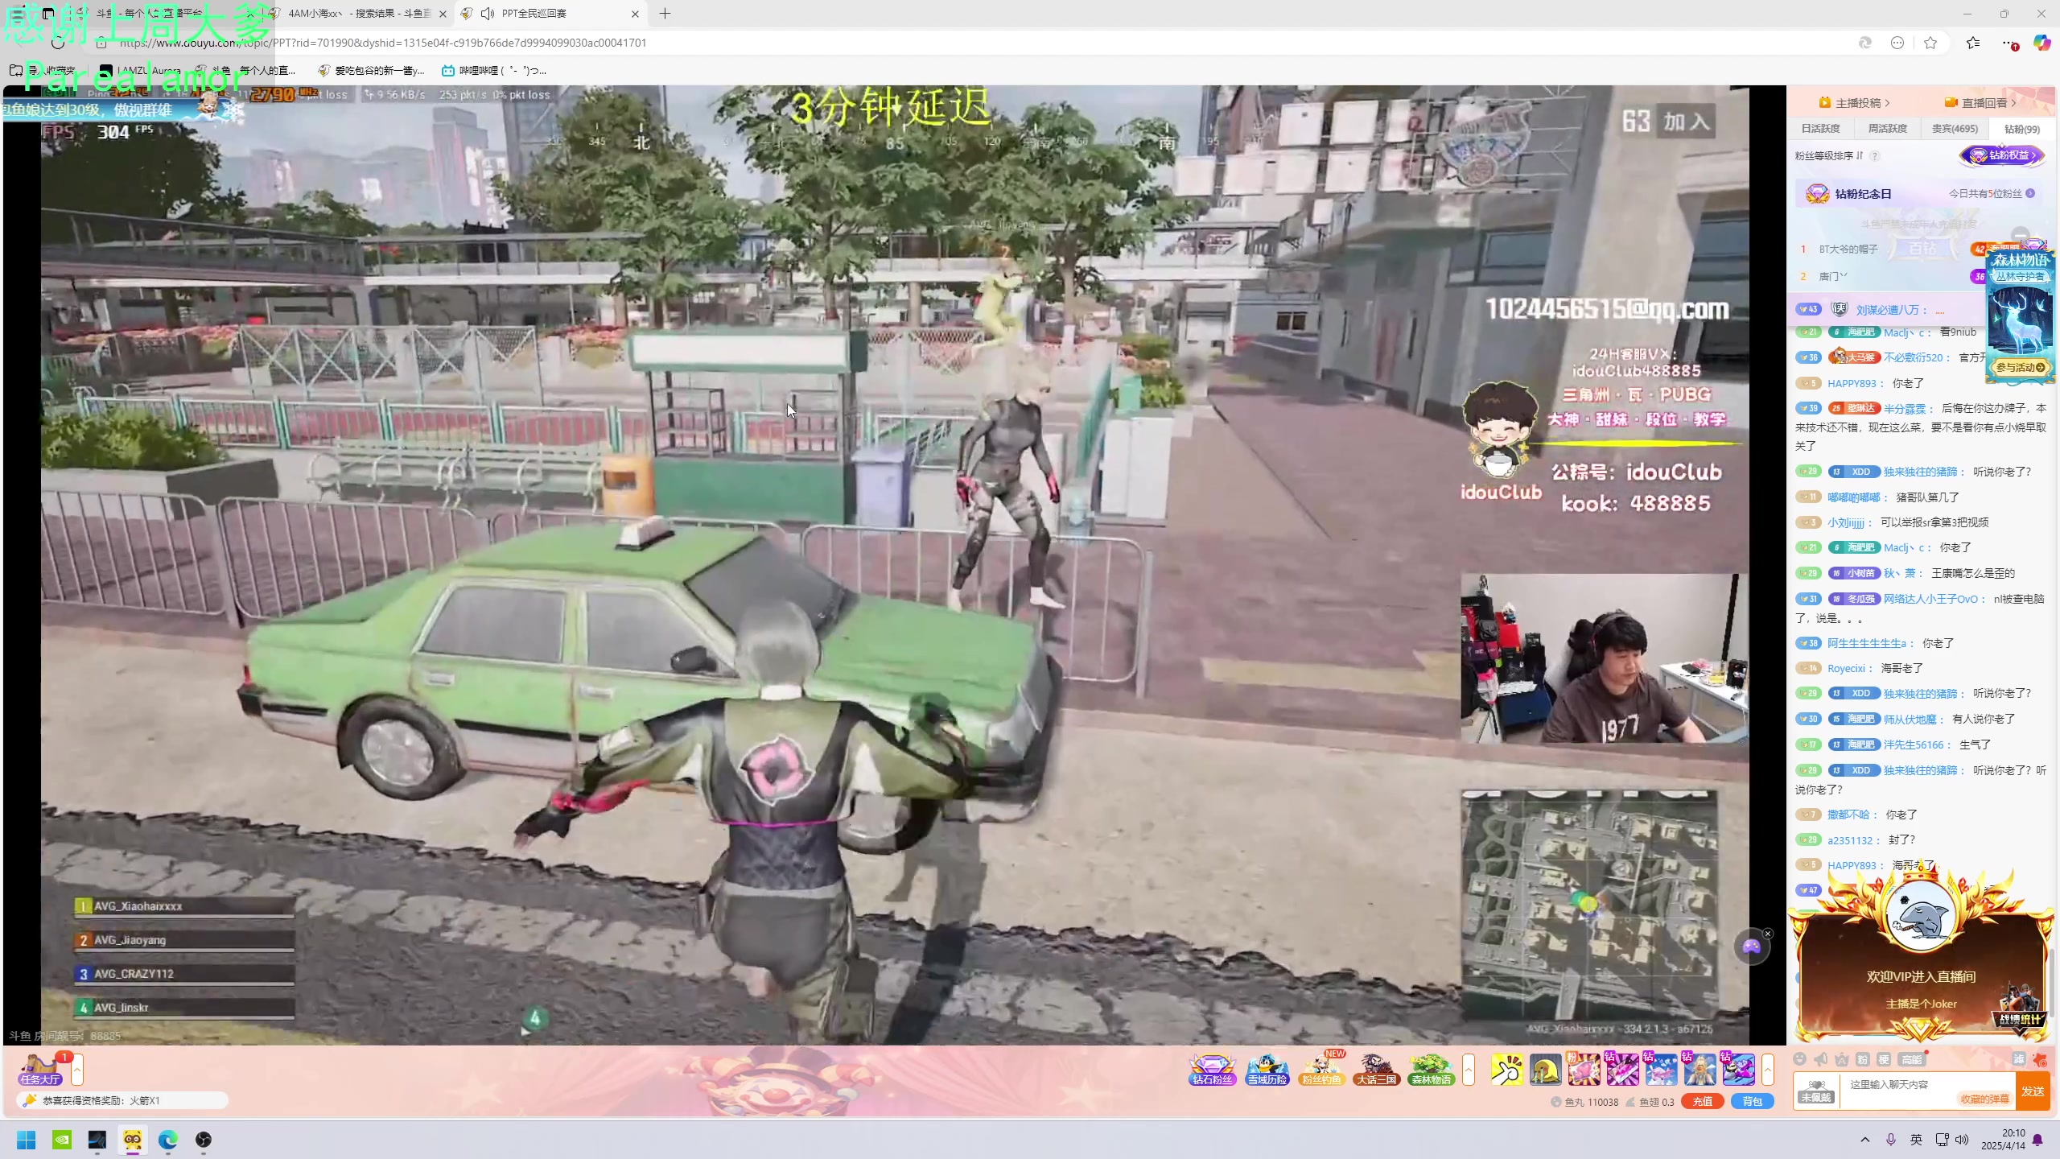Open the 直播回看 chevron link
Image resolution: width=2060 pixels, height=1159 pixels.
tap(1980, 103)
